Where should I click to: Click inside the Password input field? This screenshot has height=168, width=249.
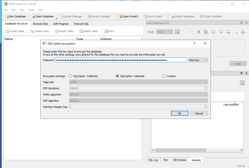coord(121,60)
